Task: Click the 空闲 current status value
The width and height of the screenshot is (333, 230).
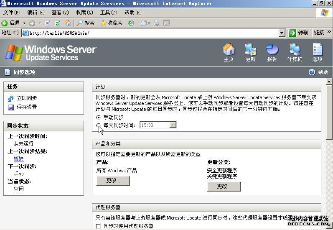Action: [x=19, y=189]
